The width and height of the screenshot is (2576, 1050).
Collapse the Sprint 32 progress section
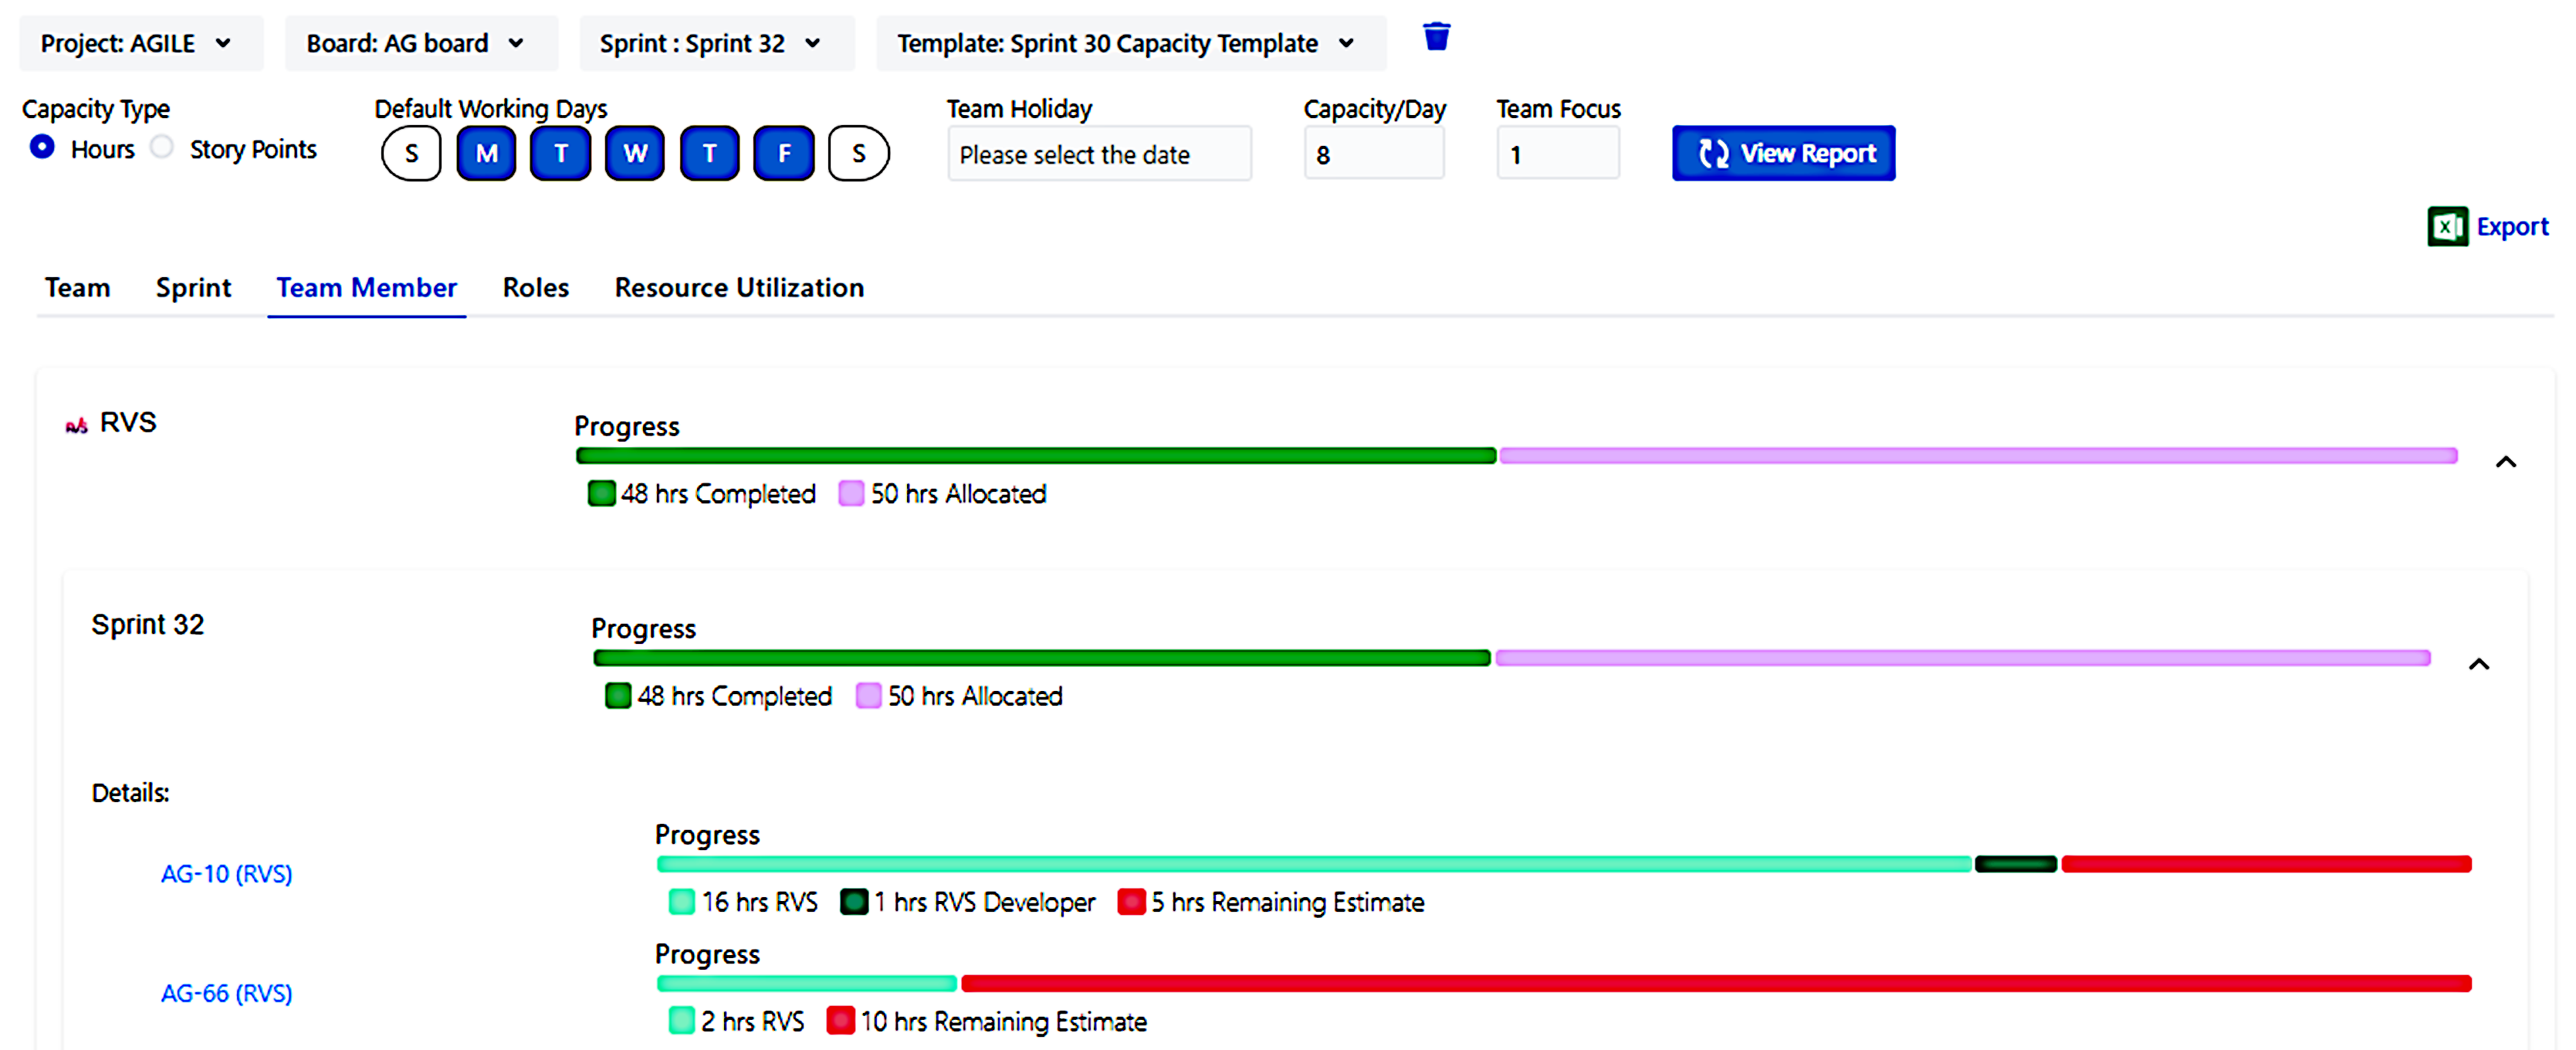point(2480,663)
